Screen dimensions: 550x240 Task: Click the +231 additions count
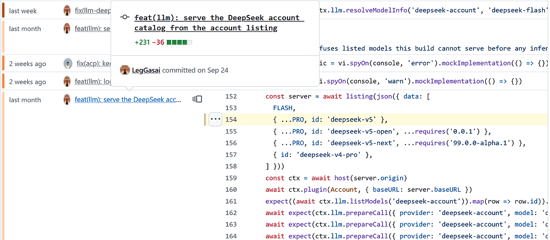[x=142, y=43]
